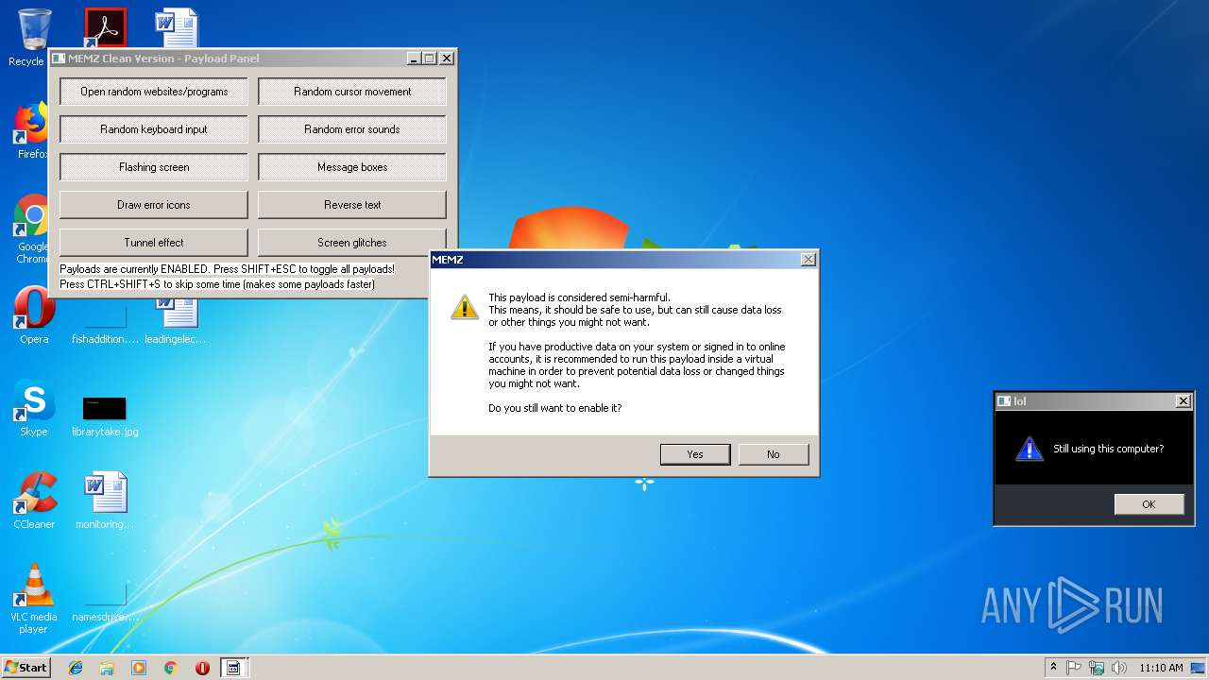
Task: Toggle Flashing screen payload
Action: coord(154,167)
